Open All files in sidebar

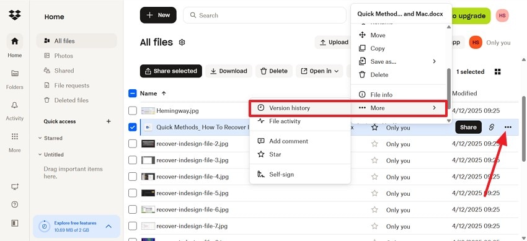click(x=77, y=41)
